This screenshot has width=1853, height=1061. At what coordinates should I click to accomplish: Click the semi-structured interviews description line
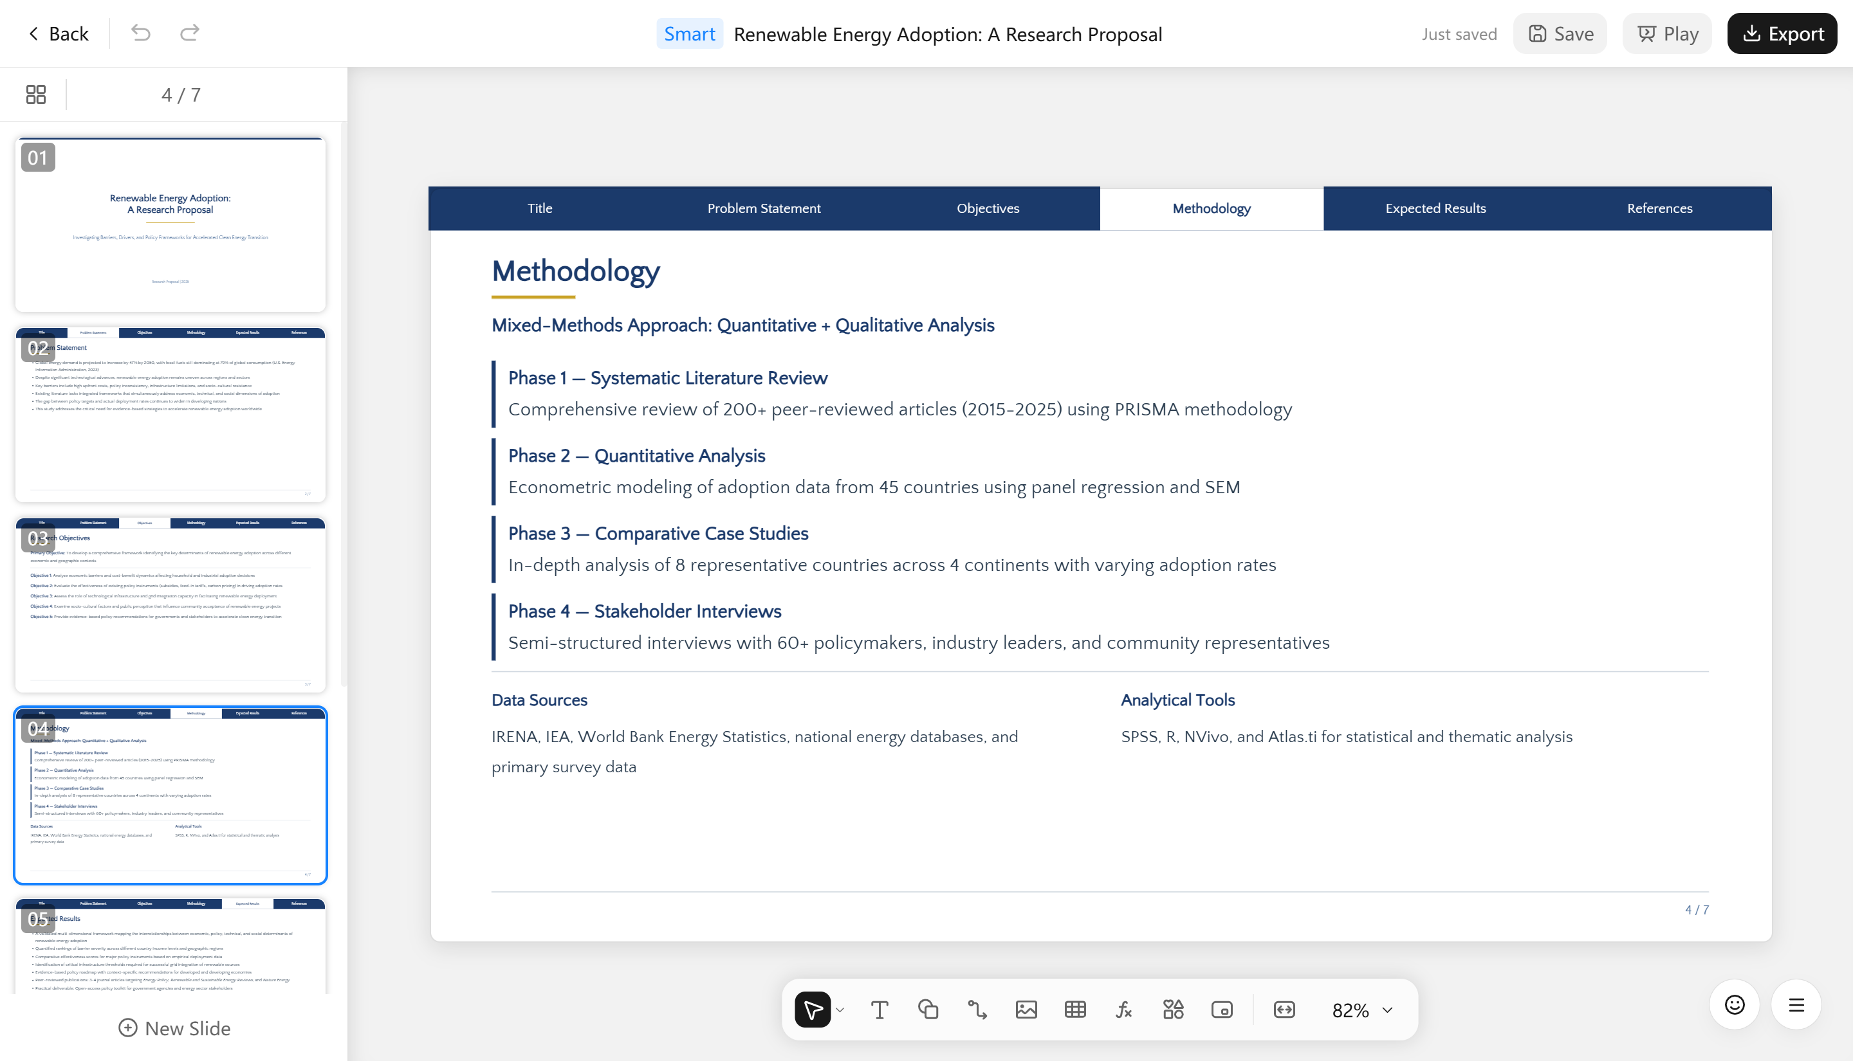pos(919,643)
